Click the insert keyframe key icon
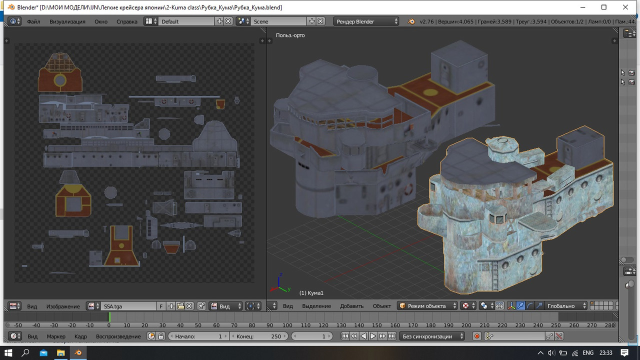 pyautogui.click(x=549, y=336)
